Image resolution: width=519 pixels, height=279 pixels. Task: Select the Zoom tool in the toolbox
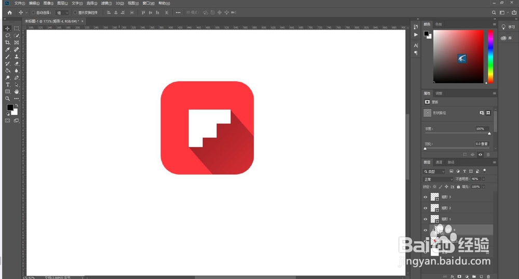click(7, 99)
